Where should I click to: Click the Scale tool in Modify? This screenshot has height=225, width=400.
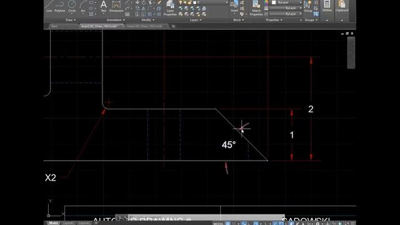144,14
